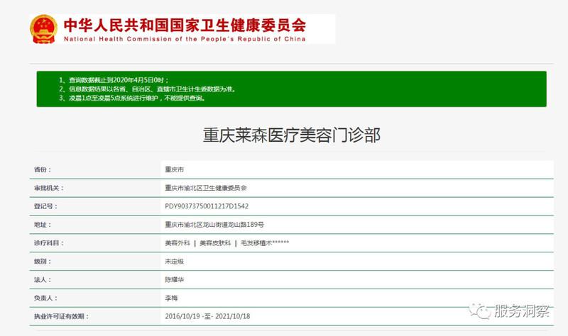Click the notice line about system maintenance 凌晨1点
Image resolution: width=568 pixels, height=336 pixels.
[x=131, y=99]
